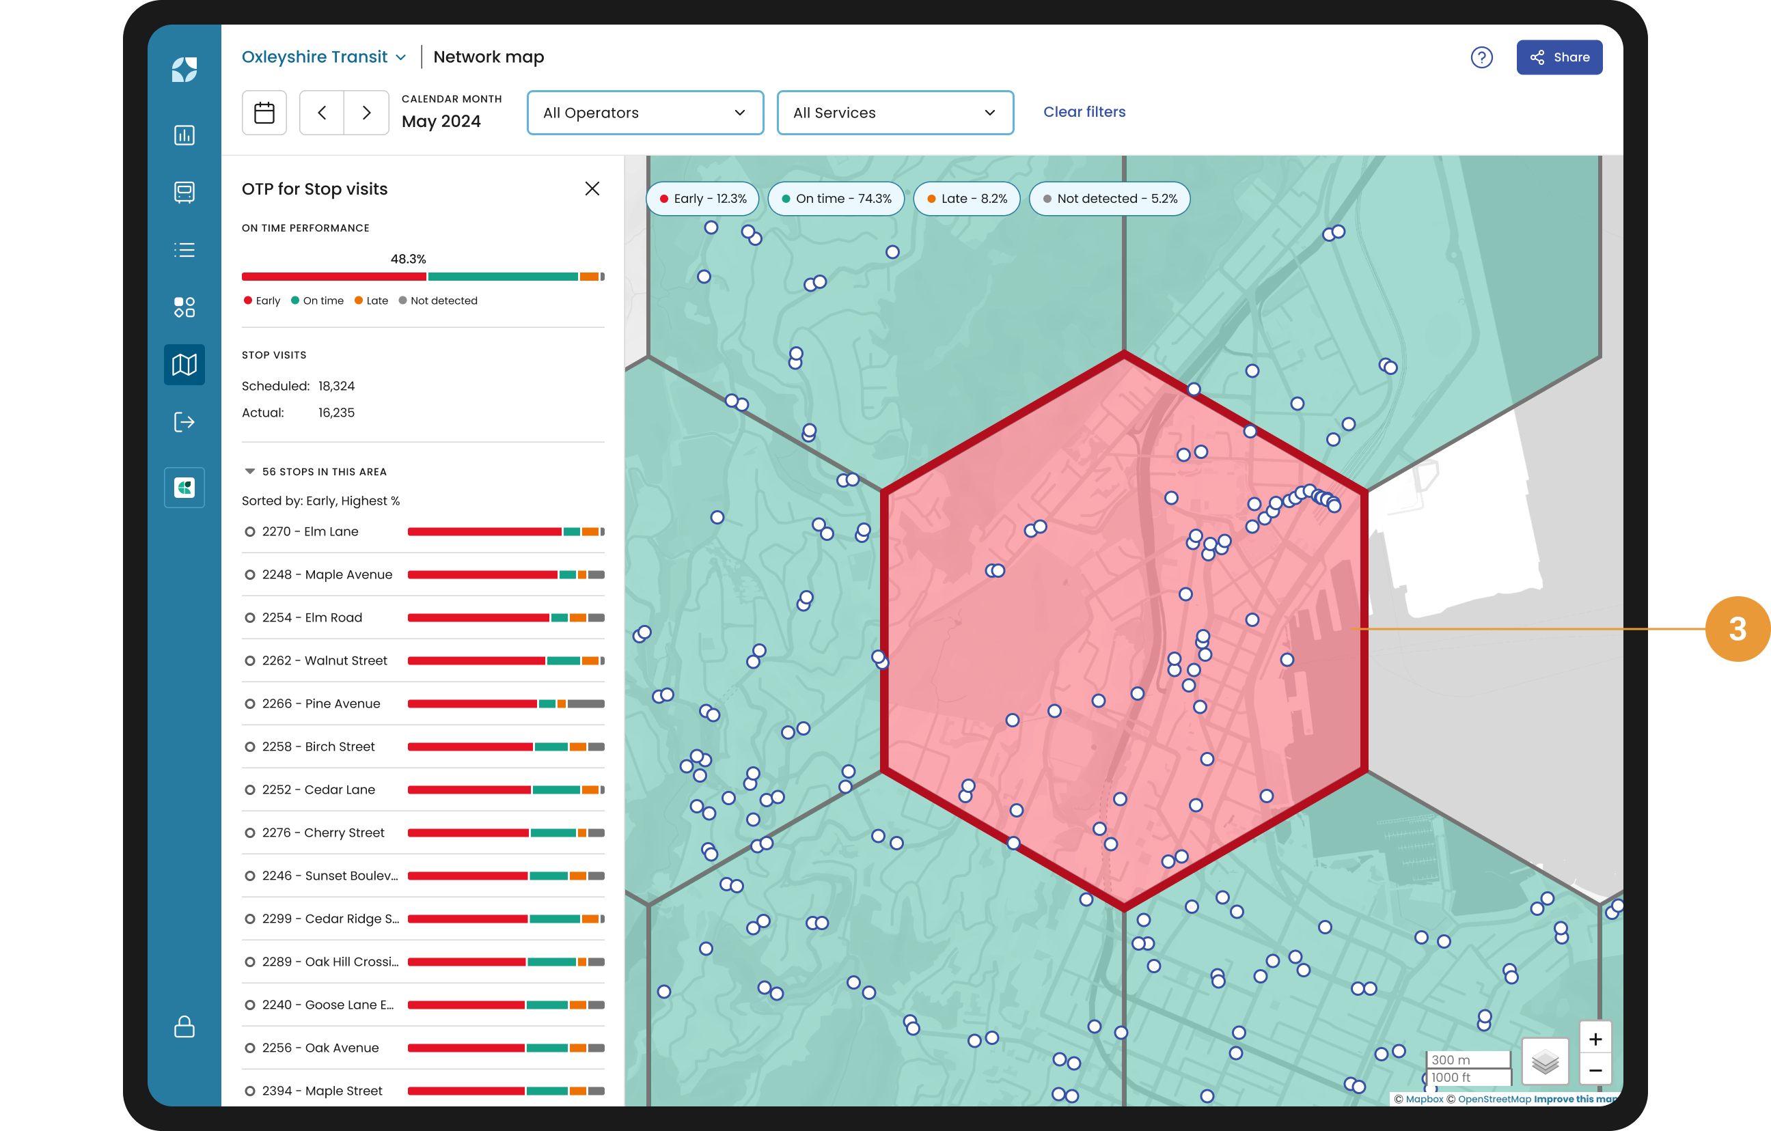
Task: Click the lock icon in sidebar
Action: tap(184, 1027)
